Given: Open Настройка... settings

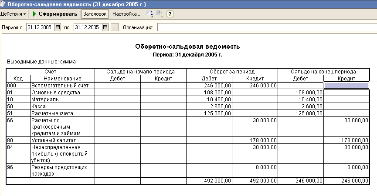Looking at the screenshot, I should pos(126,14).
